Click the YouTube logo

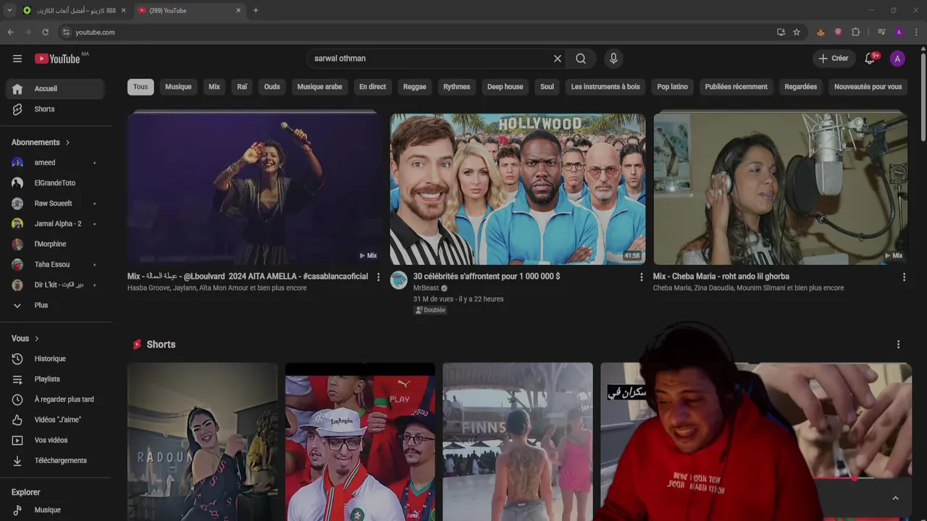click(57, 59)
